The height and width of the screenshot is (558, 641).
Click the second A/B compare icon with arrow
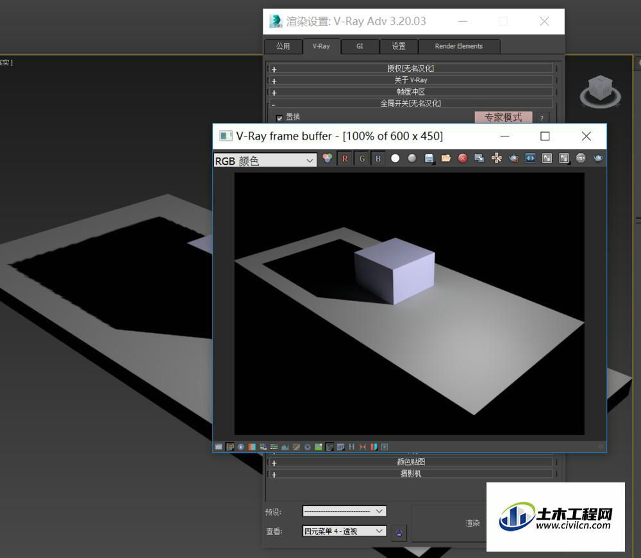pyautogui.click(x=564, y=158)
